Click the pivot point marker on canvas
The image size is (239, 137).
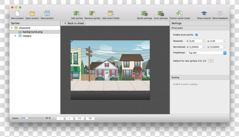[71, 40]
